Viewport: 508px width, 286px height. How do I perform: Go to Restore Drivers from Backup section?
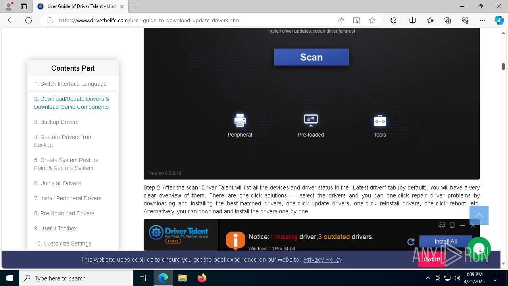pyautogui.click(x=73, y=141)
